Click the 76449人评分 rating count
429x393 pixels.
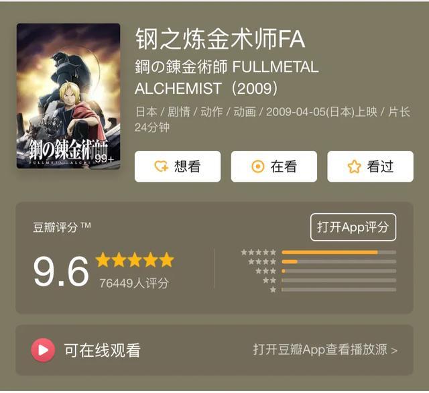134,283
